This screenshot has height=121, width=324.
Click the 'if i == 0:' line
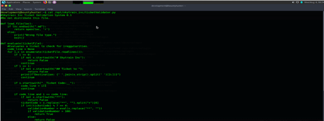coord(22,55)
